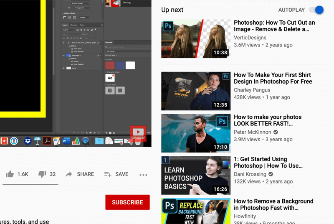Image resolution: width=334 pixels, height=224 pixels.
Task: Hide Layer 1 via eye icon
Action: 63,68
